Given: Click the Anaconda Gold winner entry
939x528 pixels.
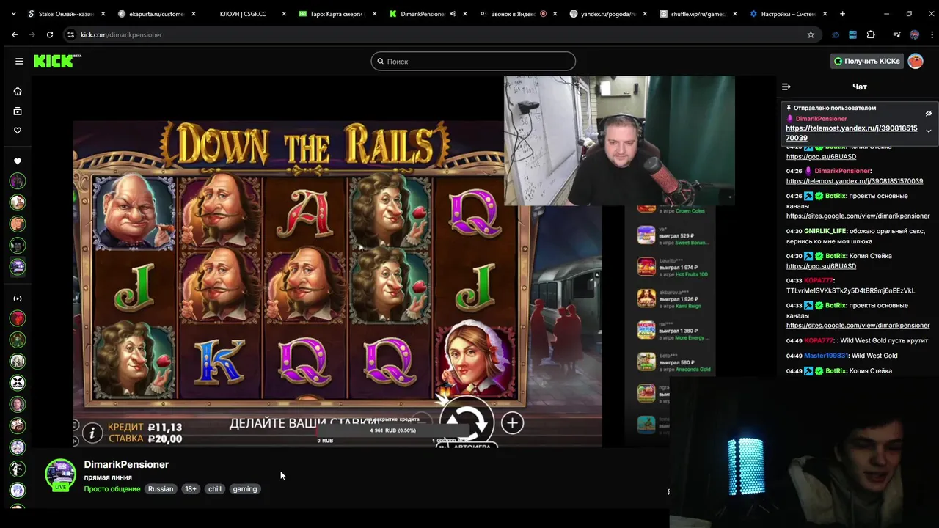Looking at the screenshot, I should tap(674, 362).
